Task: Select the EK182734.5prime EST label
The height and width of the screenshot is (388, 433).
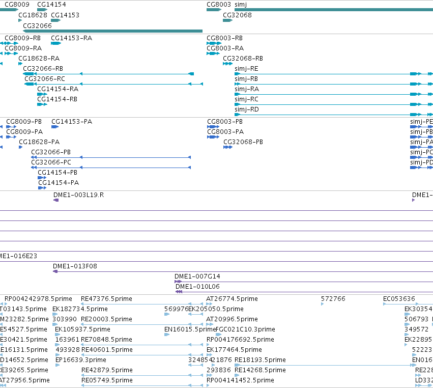Action: coord(80,309)
